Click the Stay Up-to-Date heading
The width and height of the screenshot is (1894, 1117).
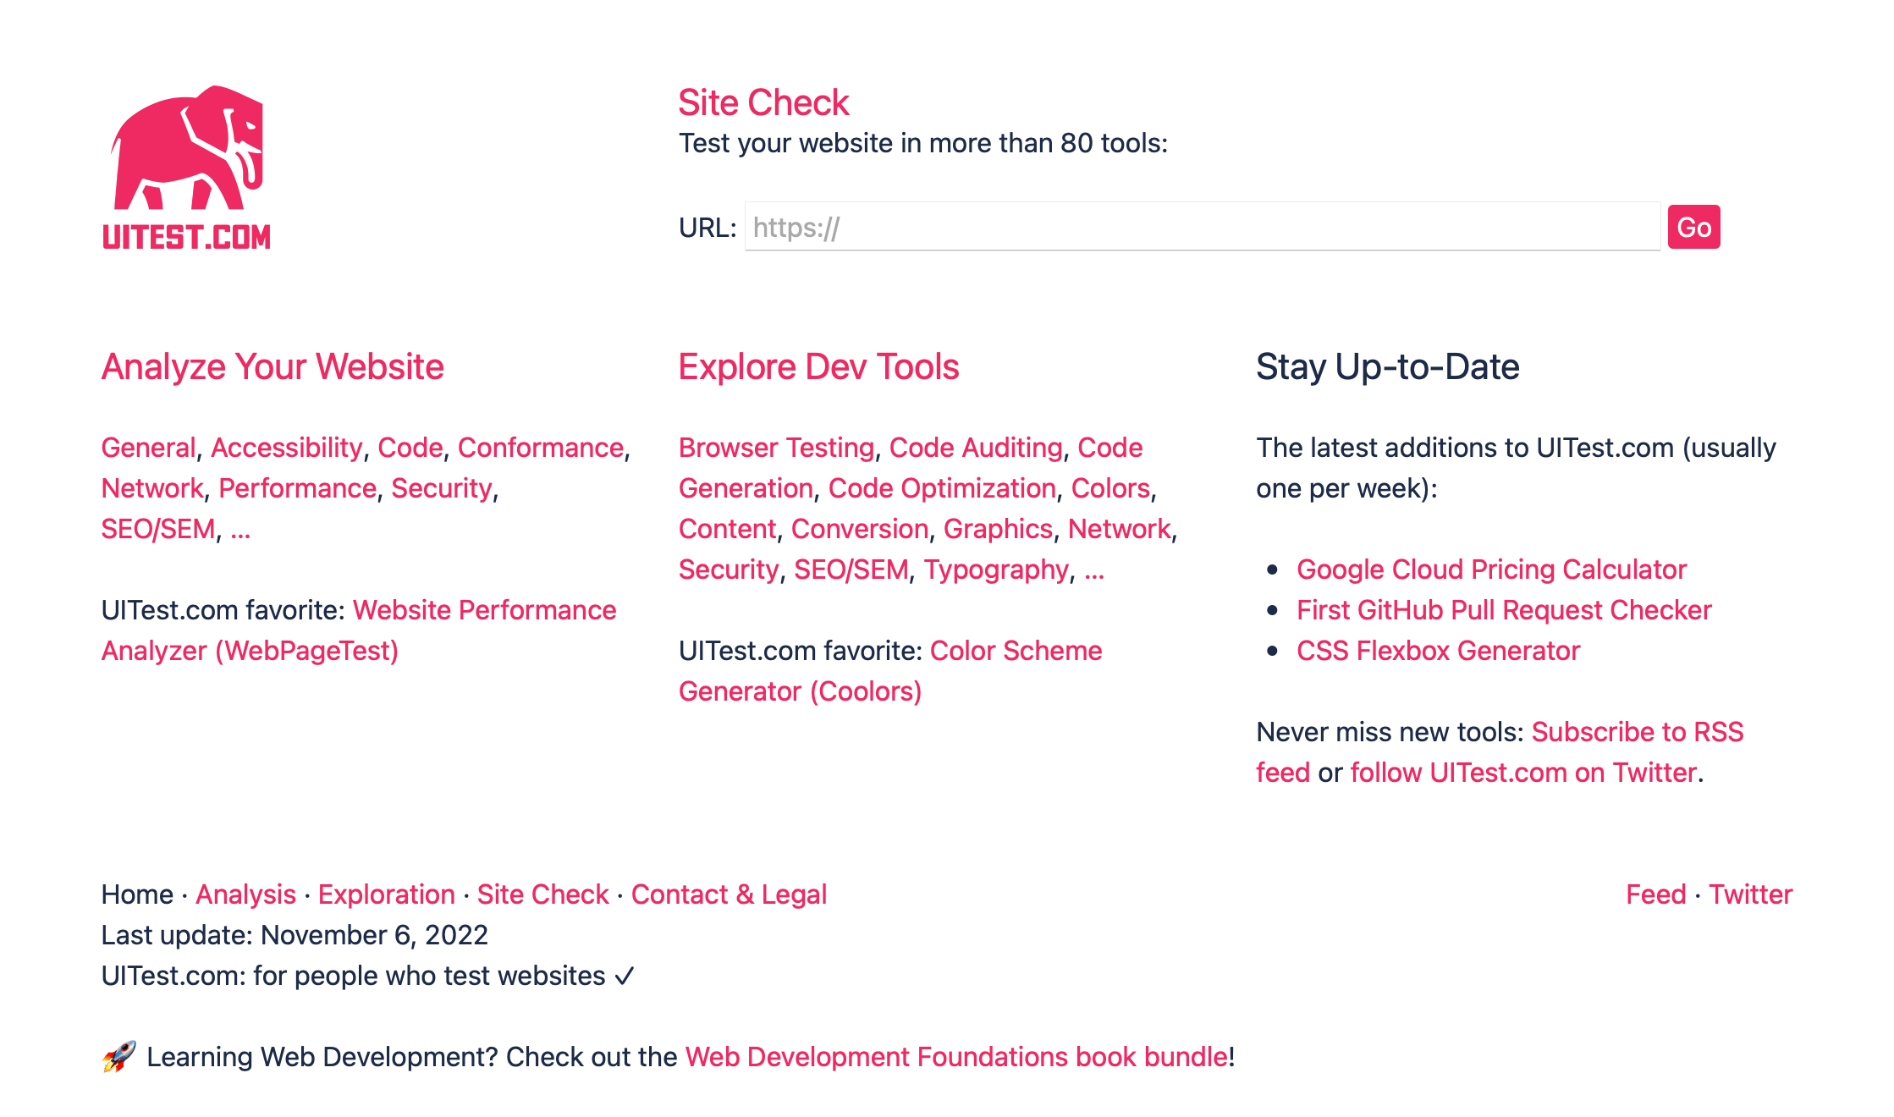[x=1388, y=366]
